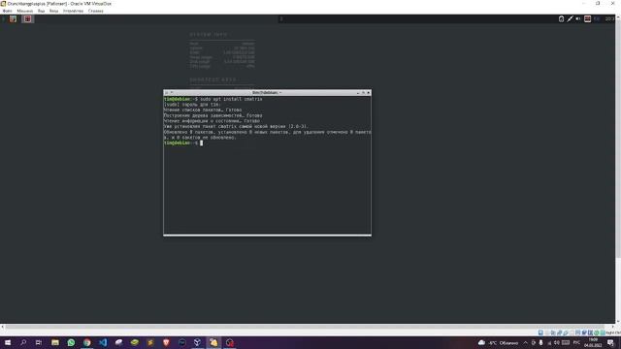Screen dimensions: 621x349
Task: Open File Explorer from taskbar
Action: click(x=55, y=342)
